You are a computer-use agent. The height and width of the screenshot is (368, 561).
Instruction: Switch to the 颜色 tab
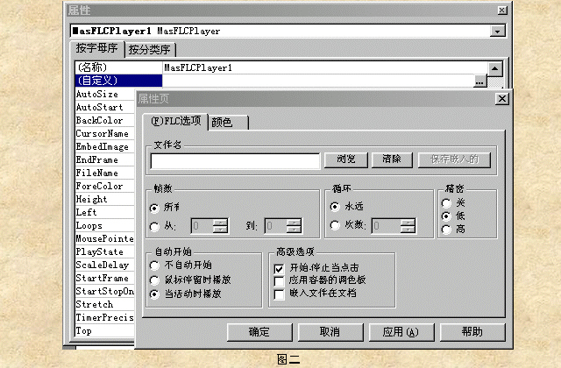[224, 122]
